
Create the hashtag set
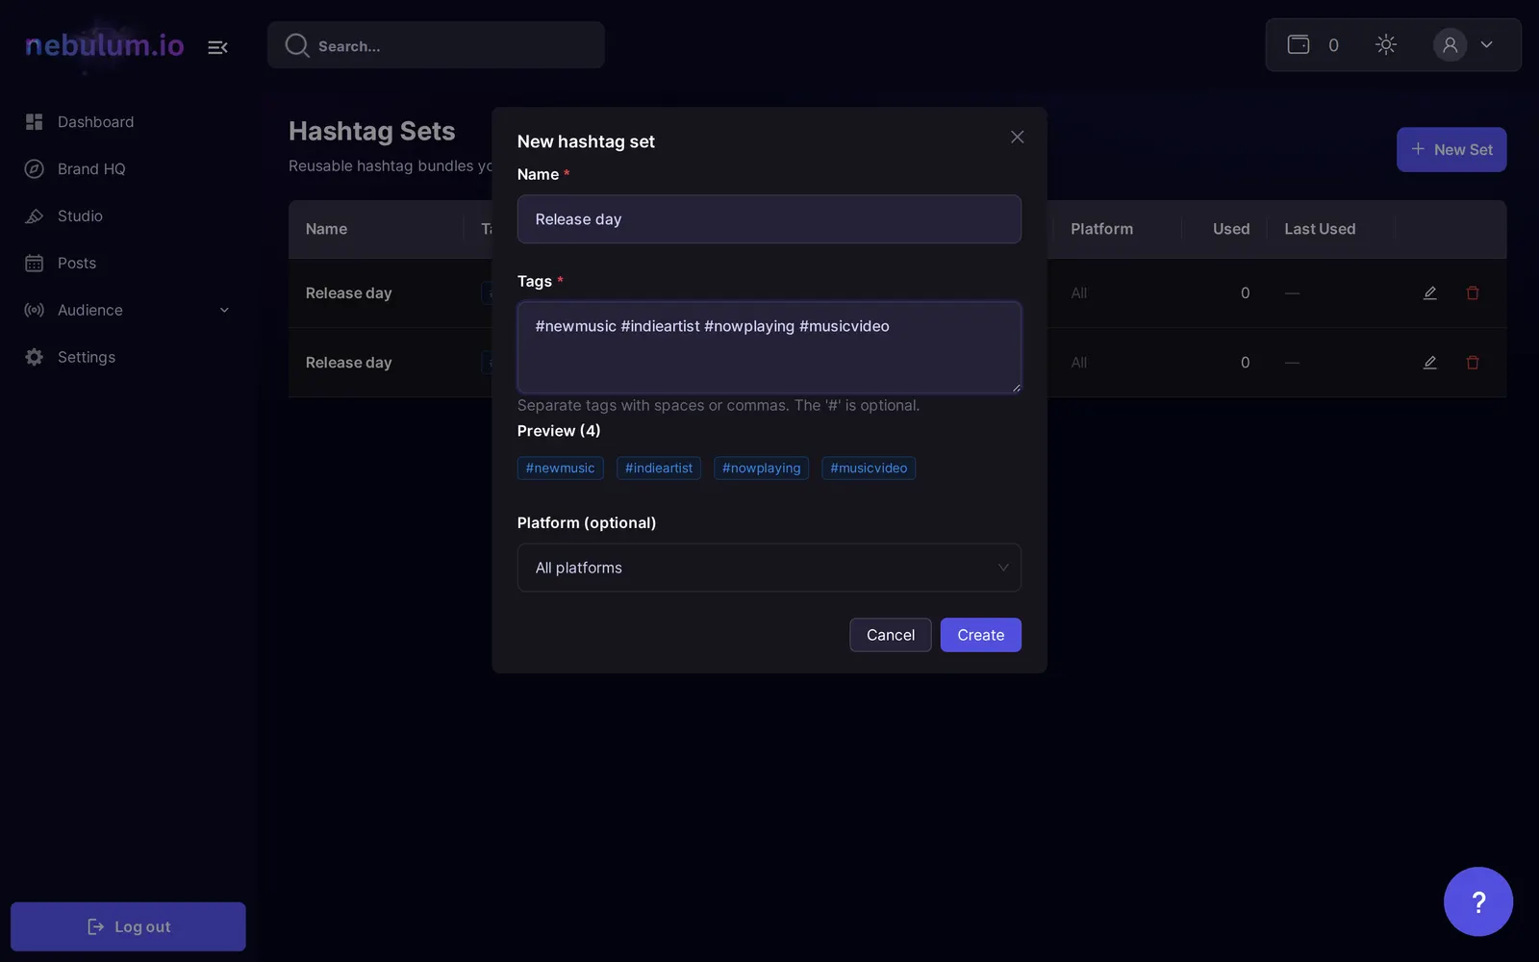coord(981,635)
